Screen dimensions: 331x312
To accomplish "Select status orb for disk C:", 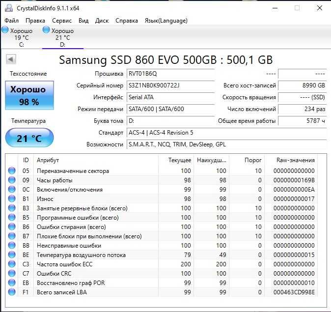I will [5, 30].
